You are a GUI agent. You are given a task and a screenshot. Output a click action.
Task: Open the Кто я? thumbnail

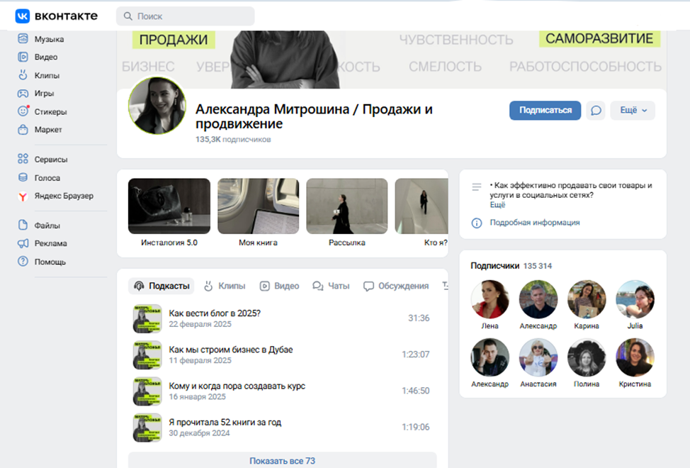[422, 206]
